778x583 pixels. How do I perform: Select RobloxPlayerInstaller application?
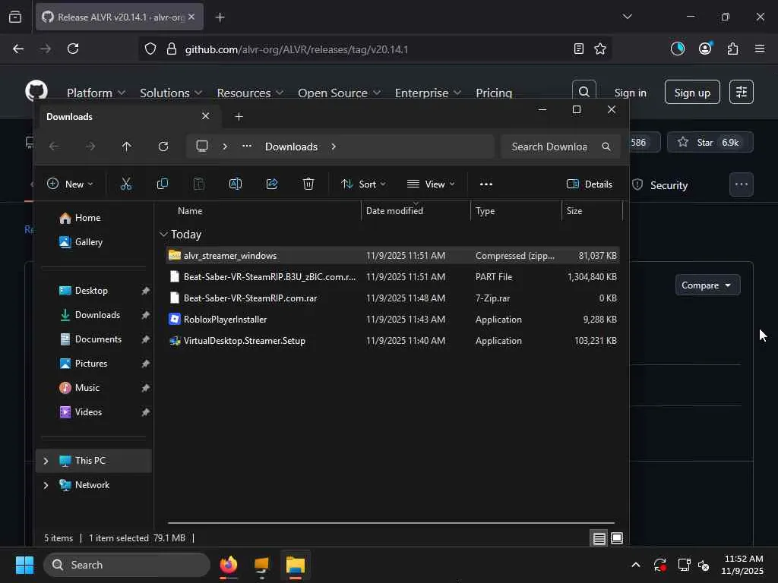pos(393,320)
